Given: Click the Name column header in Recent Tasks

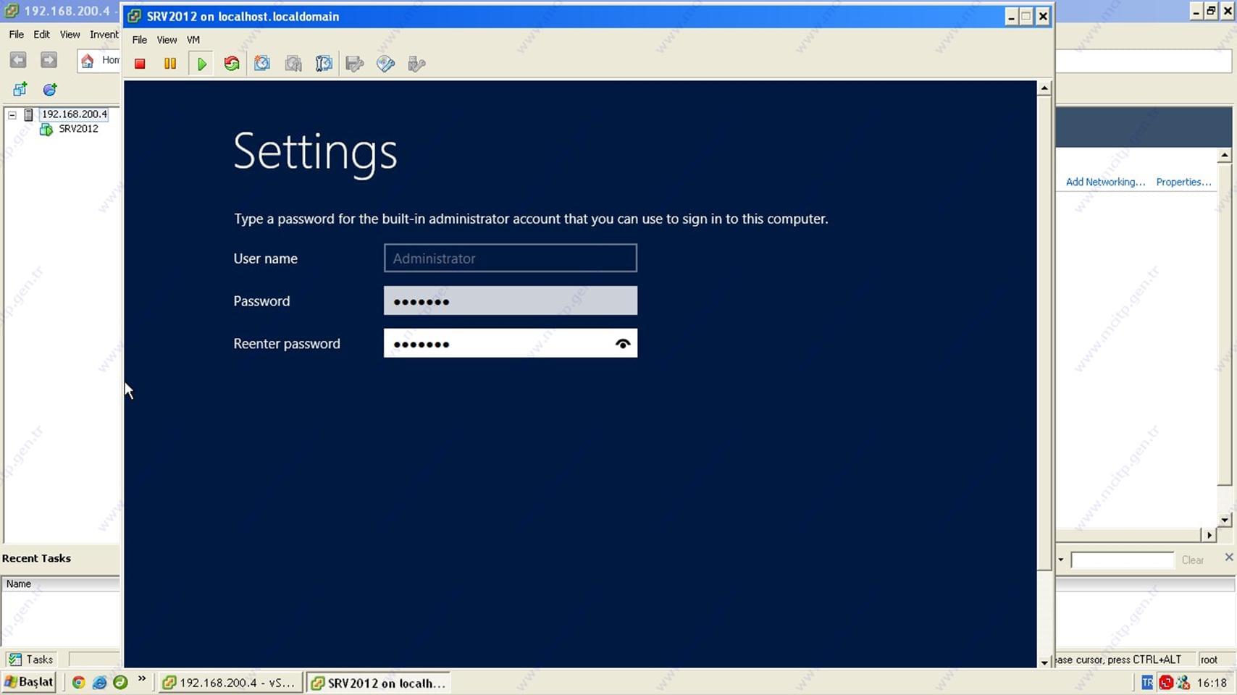Looking at the screenshot, I should [60, 584].
